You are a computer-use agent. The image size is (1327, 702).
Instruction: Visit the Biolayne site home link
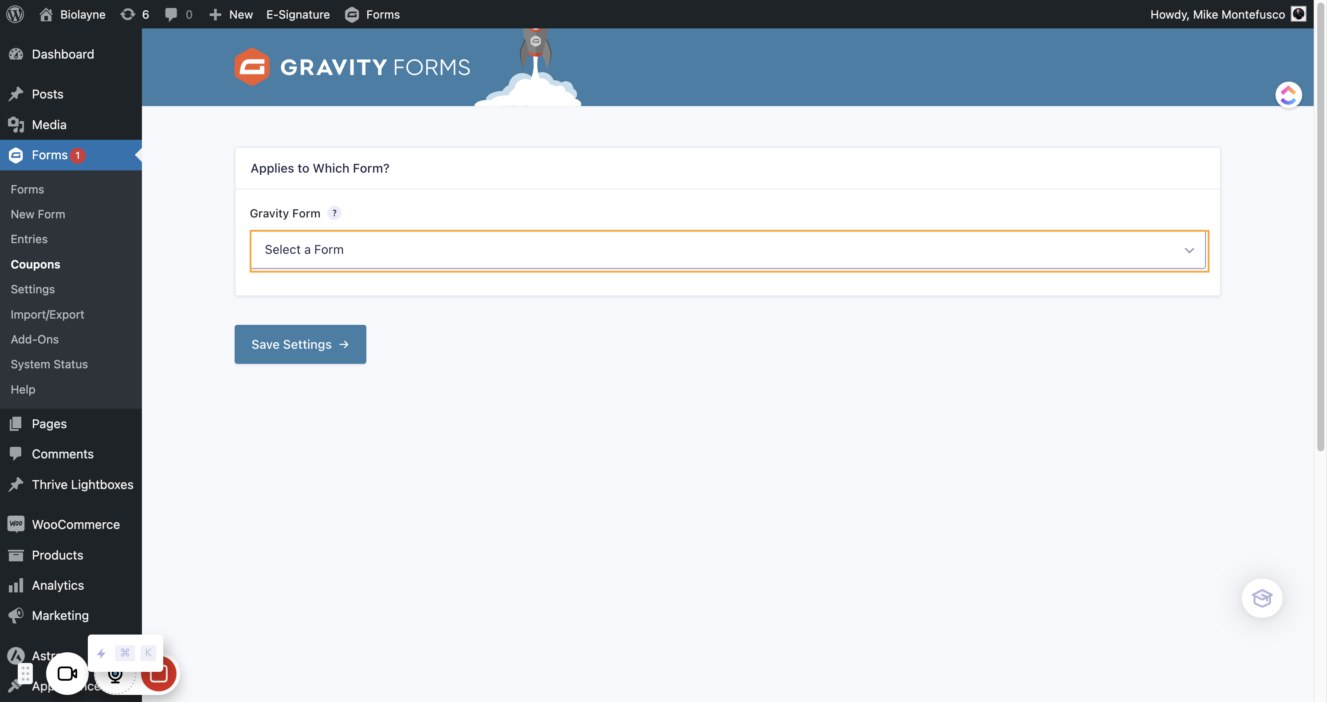coord(72,14)
